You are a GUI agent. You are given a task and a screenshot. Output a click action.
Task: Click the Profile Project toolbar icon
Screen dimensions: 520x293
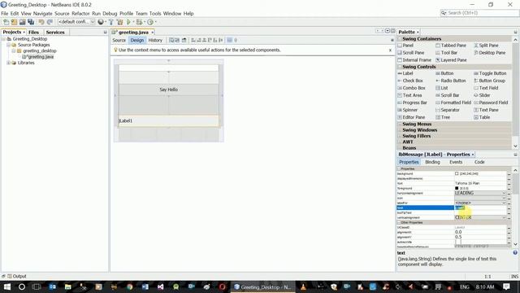(x=150, y=22)
